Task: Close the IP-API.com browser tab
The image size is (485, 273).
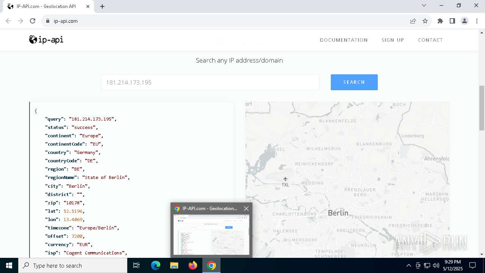Action: (x=88, y=6)
